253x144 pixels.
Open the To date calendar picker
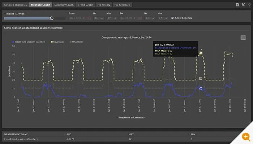point(140,18)
